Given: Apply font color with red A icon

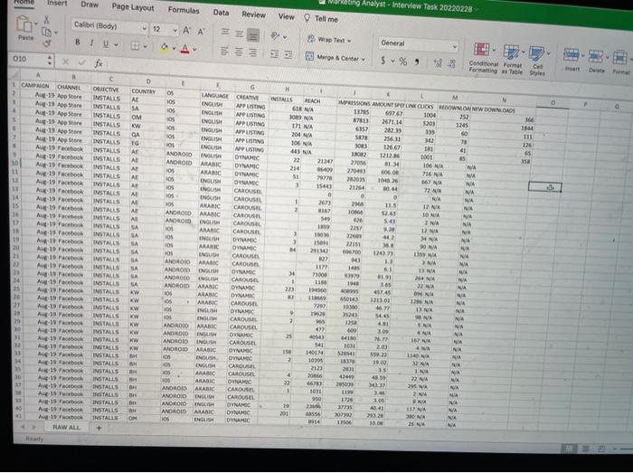Looking at the screenshot, I should [184, 50].
